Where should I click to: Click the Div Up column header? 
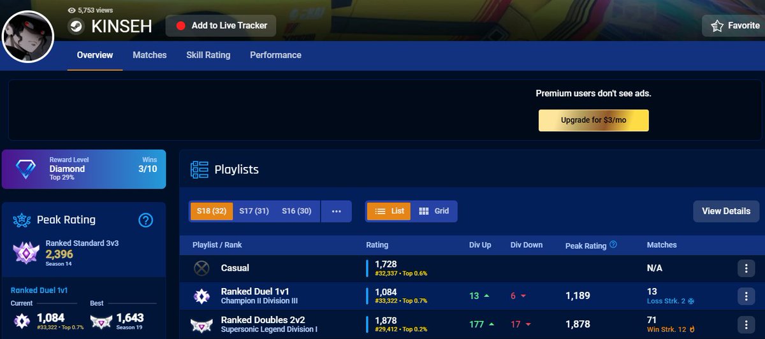480,245
